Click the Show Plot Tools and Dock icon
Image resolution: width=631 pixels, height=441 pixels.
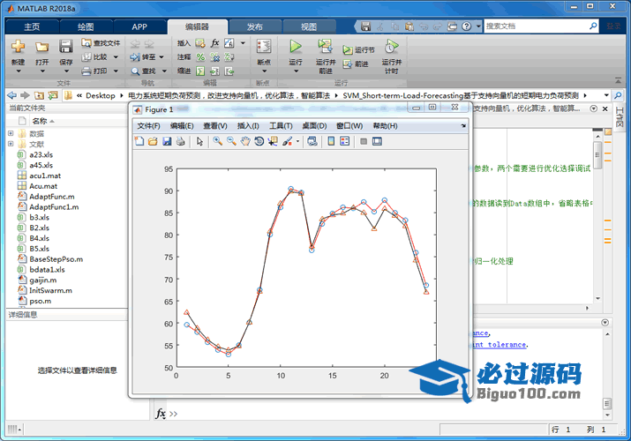pyautogui.click(x=377, y=141)
